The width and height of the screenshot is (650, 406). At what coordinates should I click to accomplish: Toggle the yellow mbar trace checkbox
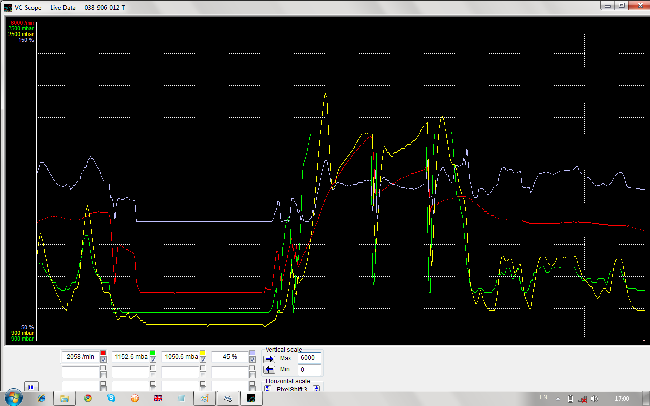pyautogui.click(x=203, y=360)
